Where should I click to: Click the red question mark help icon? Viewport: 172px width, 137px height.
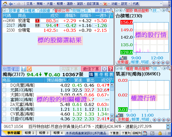point(110,69)
